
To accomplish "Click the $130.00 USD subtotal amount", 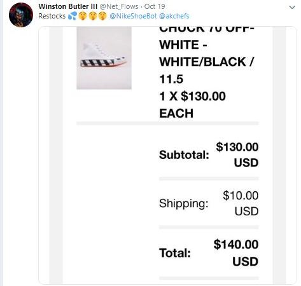I will [x=237, y=154].
